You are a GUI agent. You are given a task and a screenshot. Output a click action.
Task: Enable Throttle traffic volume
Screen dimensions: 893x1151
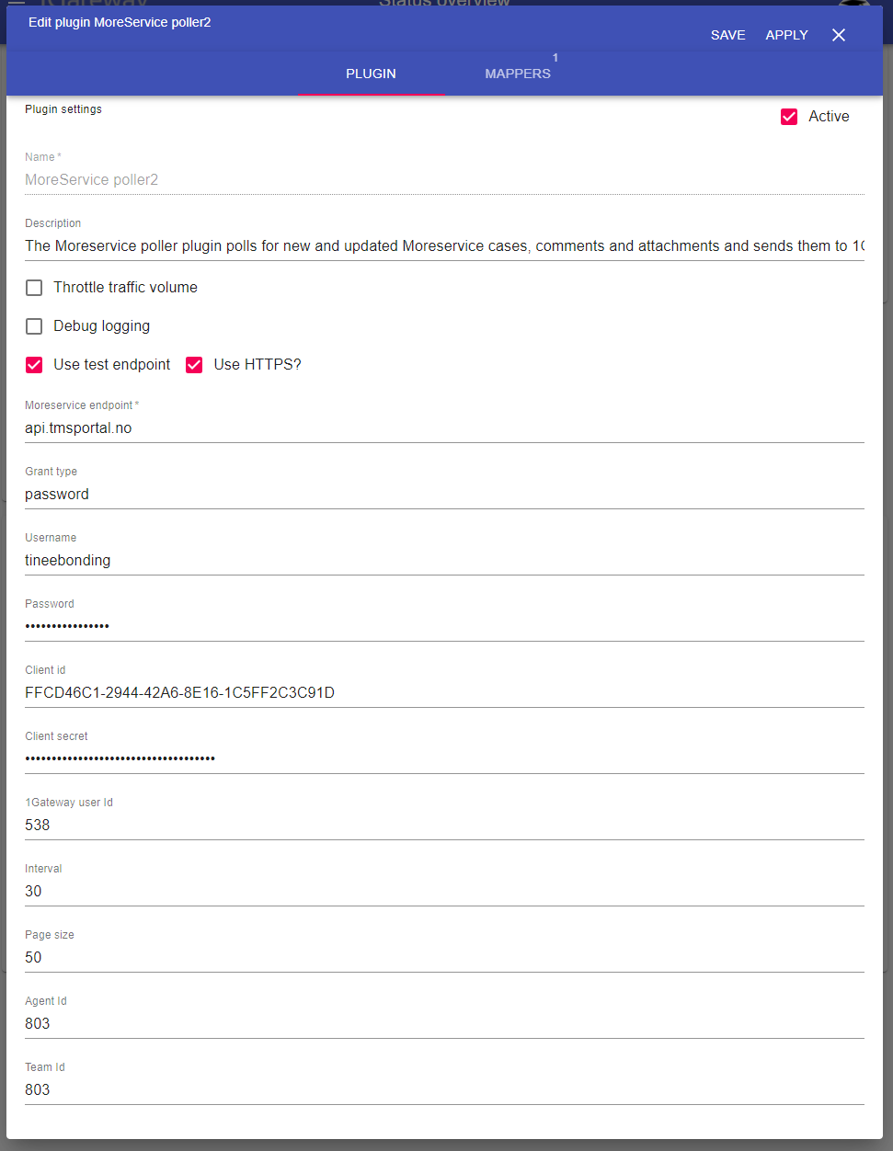coord(34,288)
